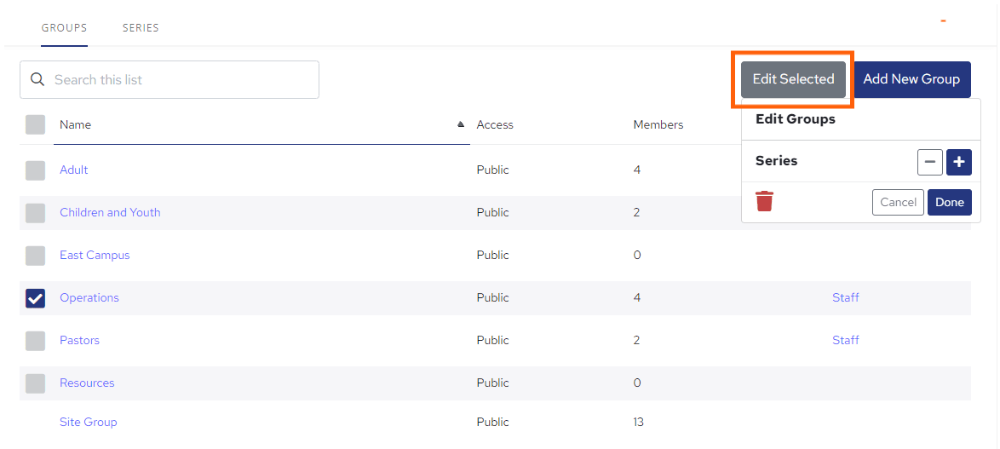
Task: Tick the East Campus checkbox
Action: coord(35,255)
